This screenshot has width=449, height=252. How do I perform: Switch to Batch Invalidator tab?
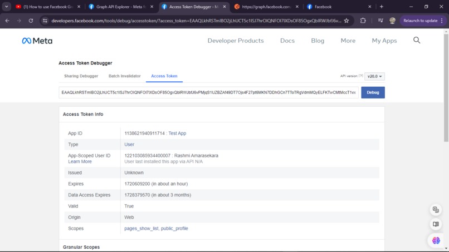point(125,76)
